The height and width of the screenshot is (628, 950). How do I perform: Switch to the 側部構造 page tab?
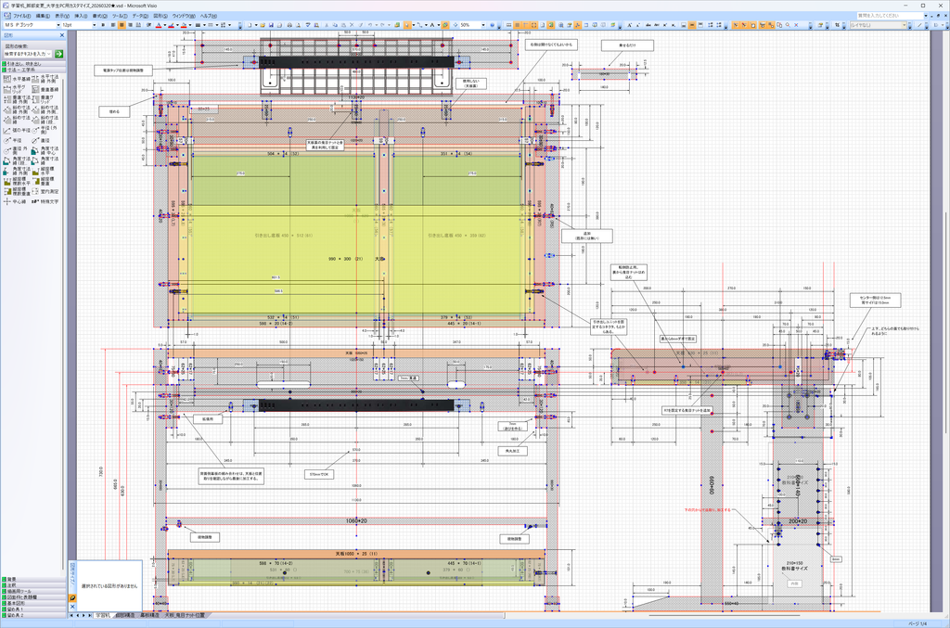click(125, 615)
